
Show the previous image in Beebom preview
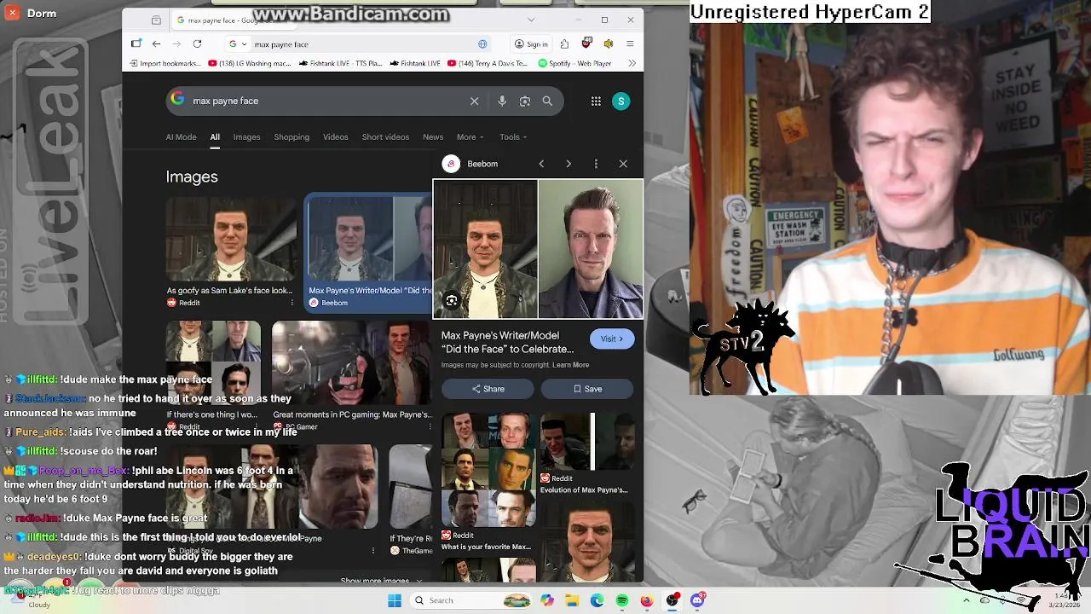click(541, 164)
